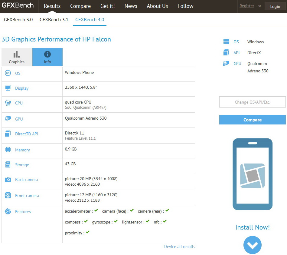Click the Windows logo icon in sidebar

coord(226,41)
